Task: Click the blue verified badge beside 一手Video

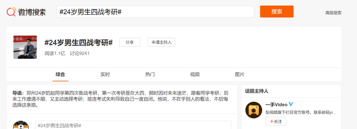Action: pyautogui.click(x=291, y=105)
